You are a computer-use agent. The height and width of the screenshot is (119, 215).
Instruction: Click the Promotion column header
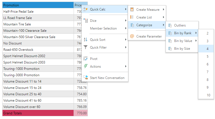click(38, 5)
